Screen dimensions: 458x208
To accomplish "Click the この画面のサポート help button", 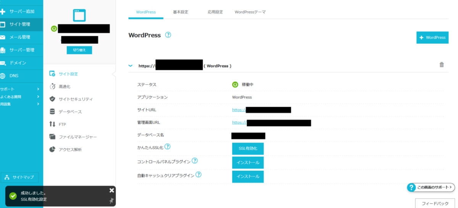I will tap(431, 187).
